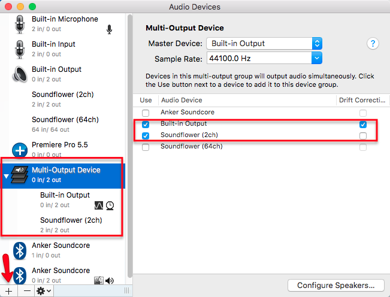This screenshot has width=390, height=297.
Task: Uncheck Use for Built-in Output
Action: (x=146, y=125)
